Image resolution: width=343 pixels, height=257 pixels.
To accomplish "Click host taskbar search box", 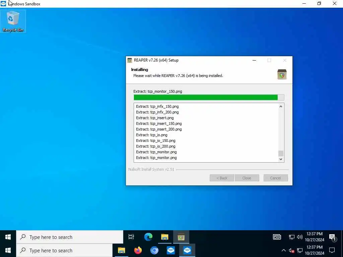I will tap(64, 250).
